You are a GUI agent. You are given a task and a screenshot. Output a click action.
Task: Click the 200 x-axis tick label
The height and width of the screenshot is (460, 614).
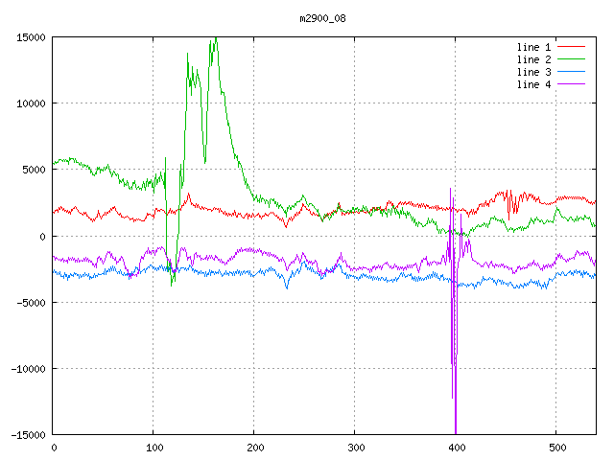[x=254, y=448]
